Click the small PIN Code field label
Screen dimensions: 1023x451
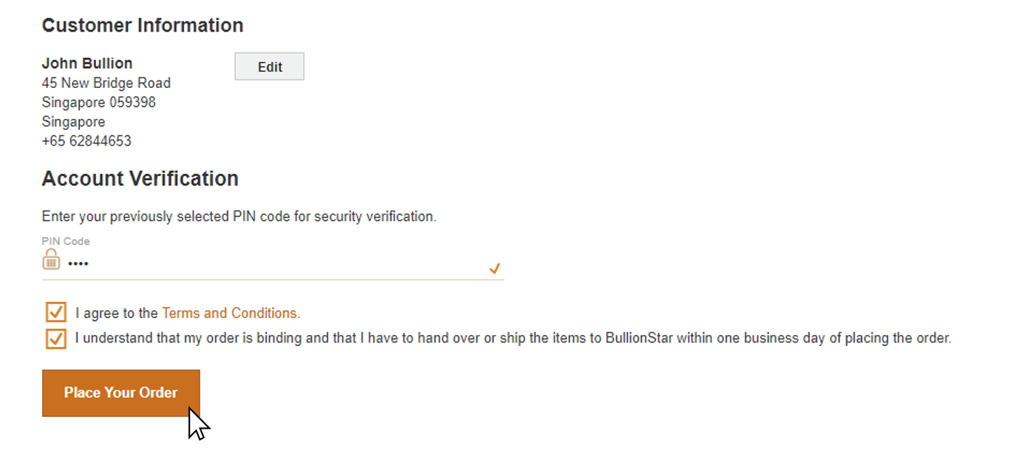(x=66, y=241)
